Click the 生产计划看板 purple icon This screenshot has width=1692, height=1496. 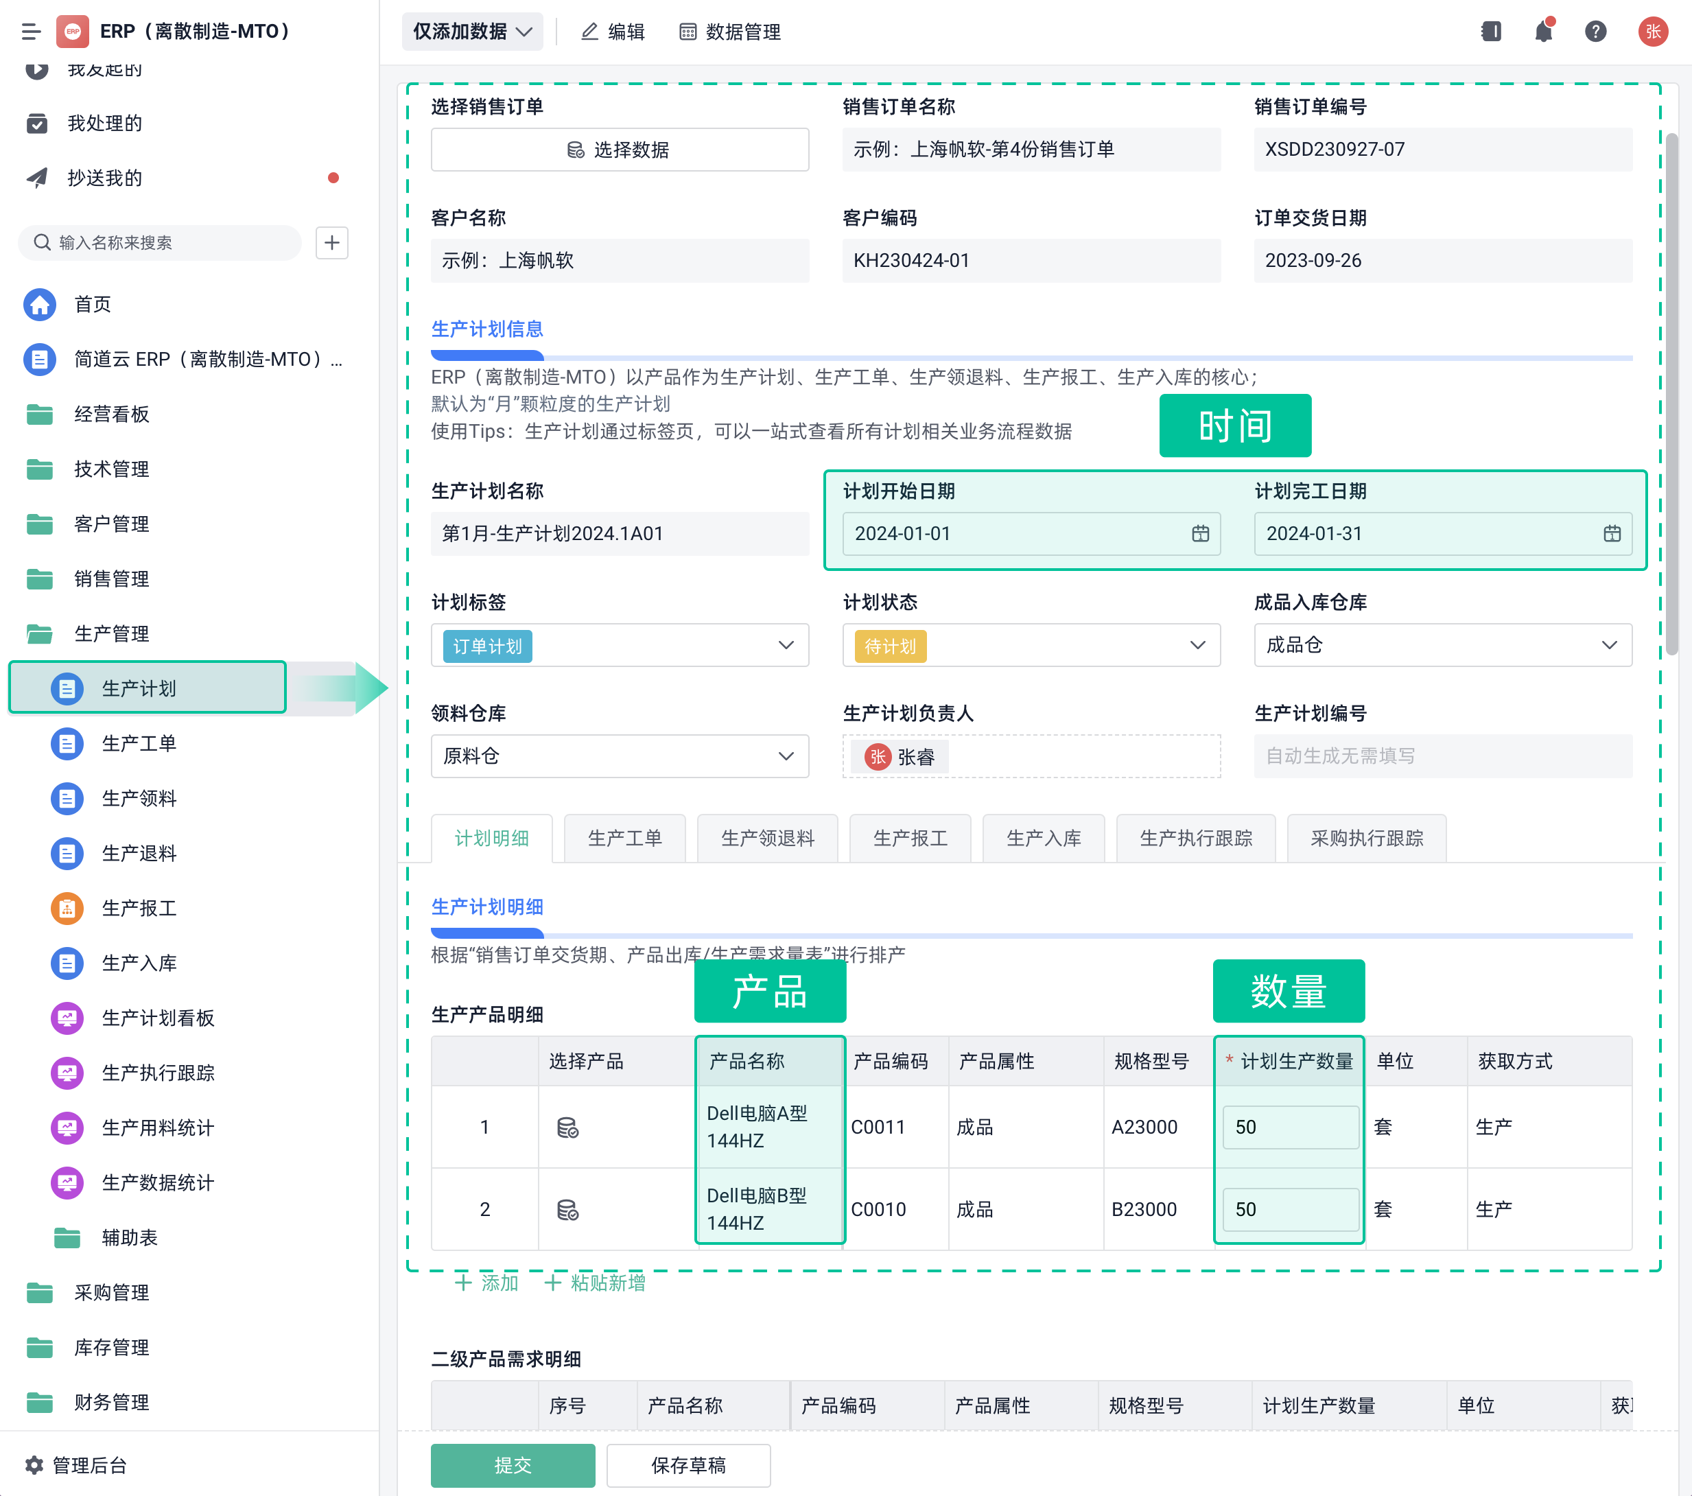67,1018
